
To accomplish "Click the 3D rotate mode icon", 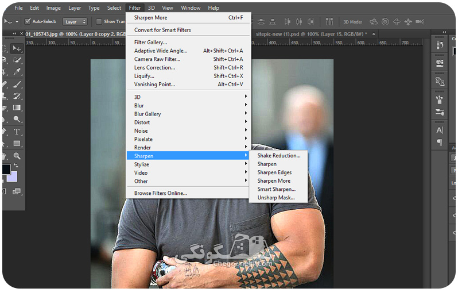I will pyautogui.click(x=374, y=22).
